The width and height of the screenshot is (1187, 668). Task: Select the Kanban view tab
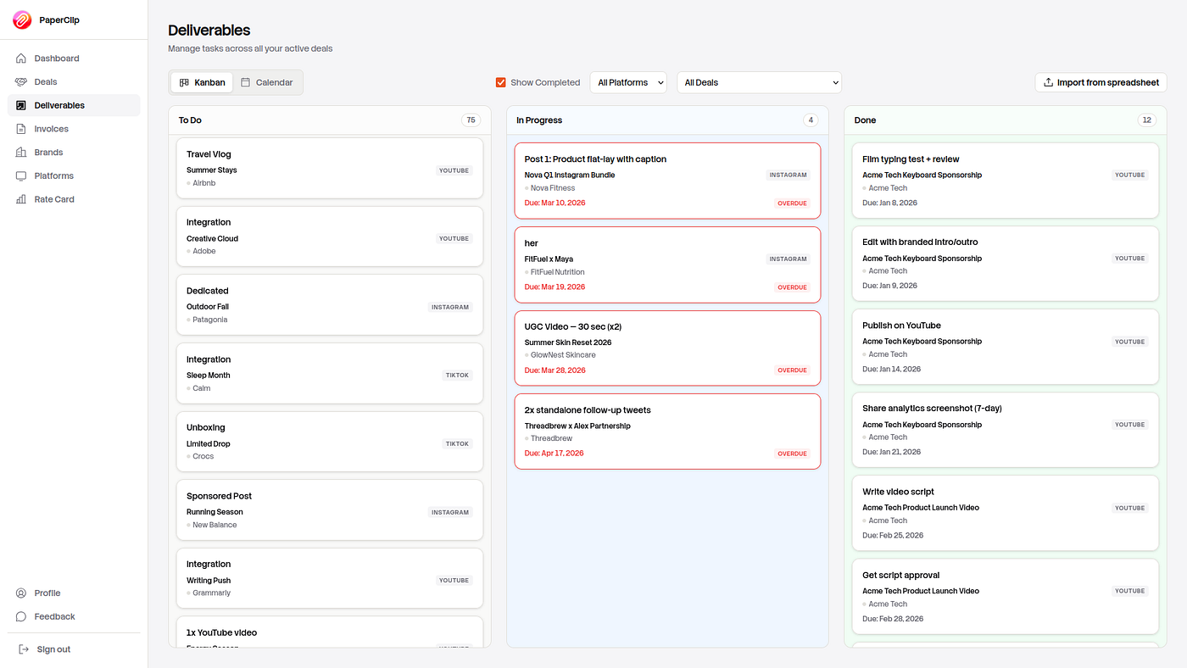[x=202, y=82]
